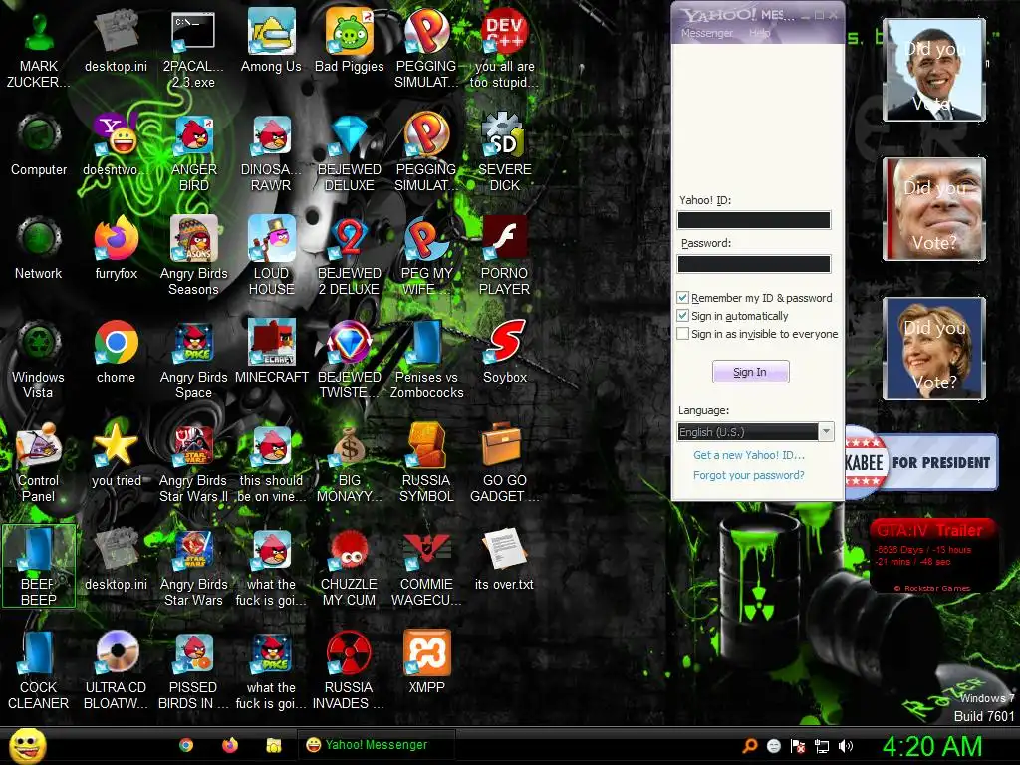
Task: Launch Firefox from the taskbar
Action: click(x=230, y=745)
